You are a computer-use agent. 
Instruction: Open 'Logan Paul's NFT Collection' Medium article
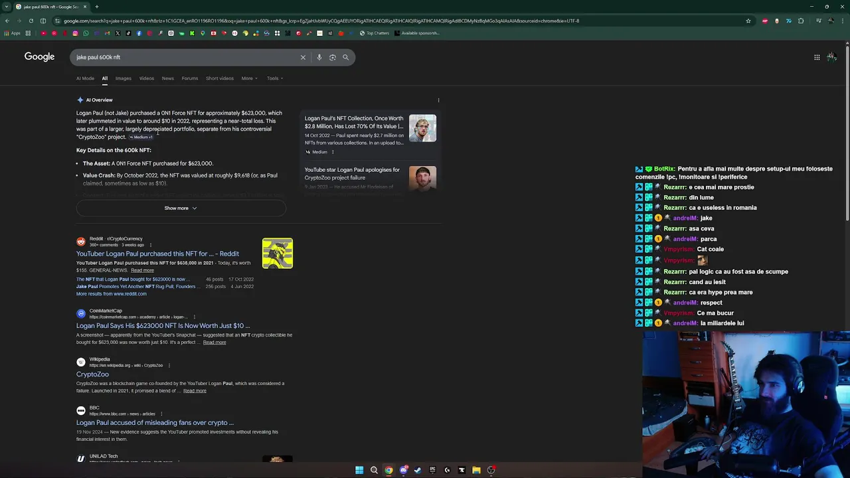(354, 122)
